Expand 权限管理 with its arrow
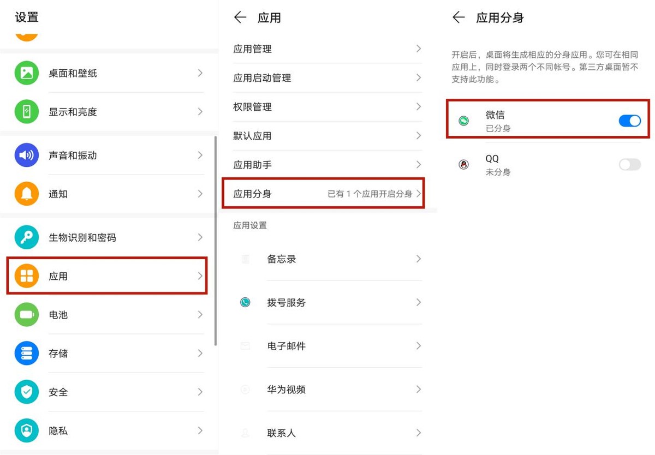 tap(418, 107)
